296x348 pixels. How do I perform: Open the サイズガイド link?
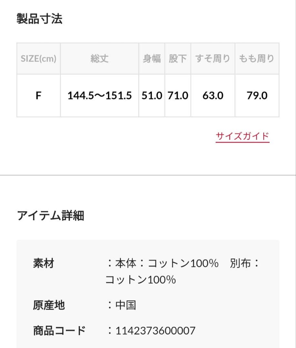[242, 136]
